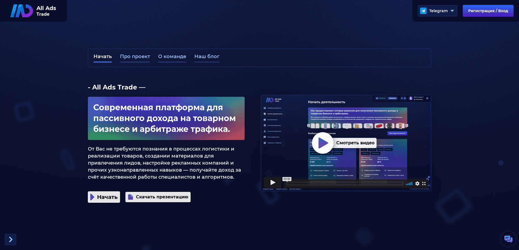Expand the sidebar arrow at bottom left
Image resolution: width=519 pixels, height=250 pixels.
pos(10,239)
